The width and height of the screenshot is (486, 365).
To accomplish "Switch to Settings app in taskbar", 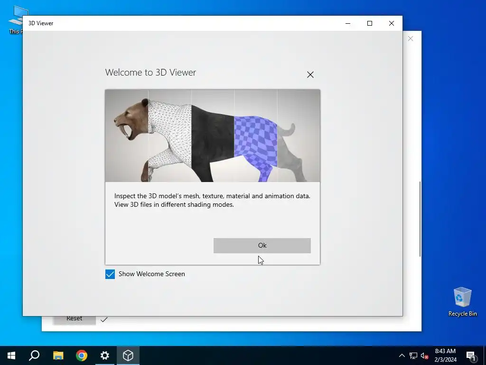I will pos(105,355).
